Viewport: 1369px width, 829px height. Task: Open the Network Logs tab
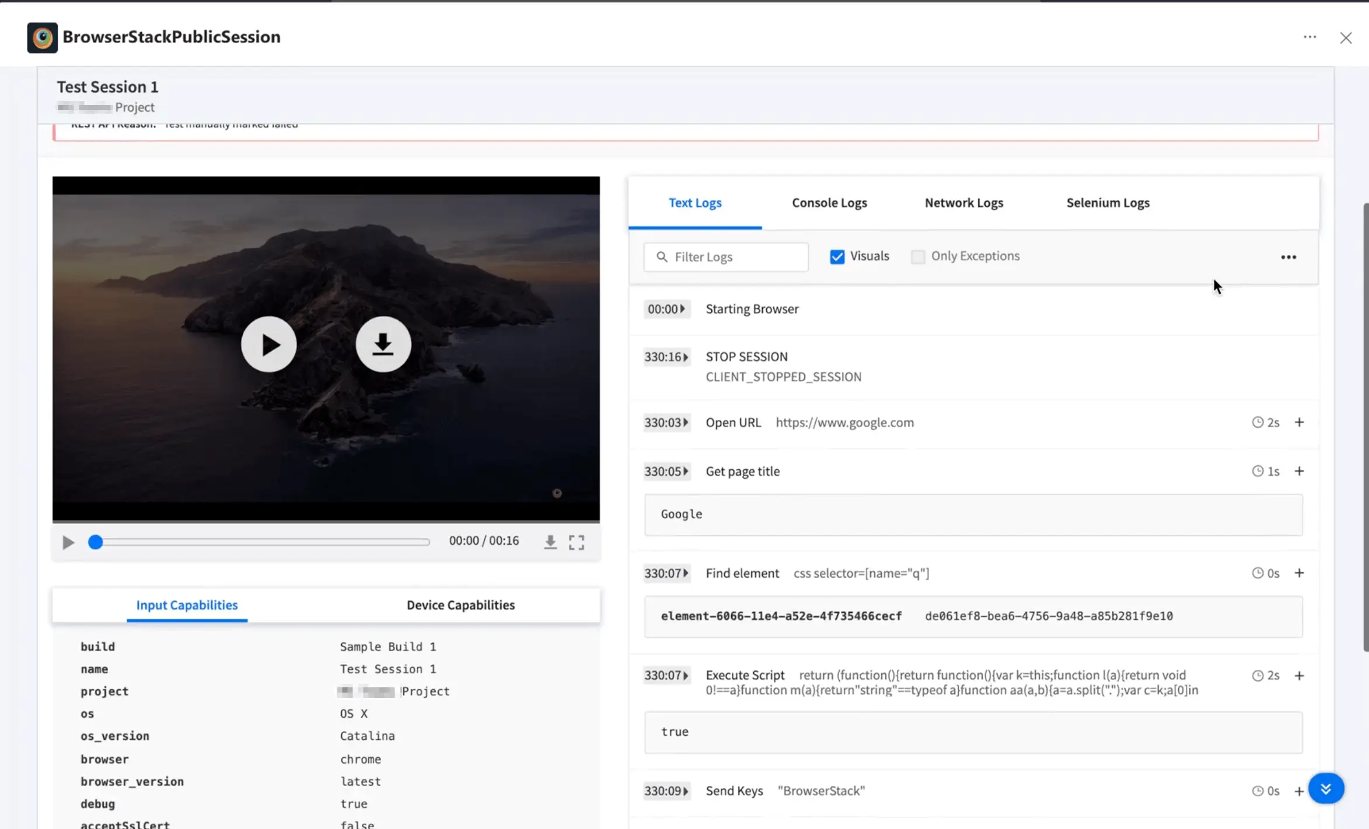963,203
